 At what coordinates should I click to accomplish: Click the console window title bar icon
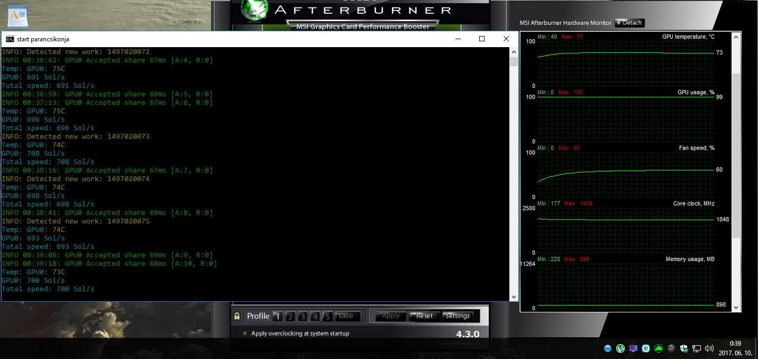coord(10,39)
